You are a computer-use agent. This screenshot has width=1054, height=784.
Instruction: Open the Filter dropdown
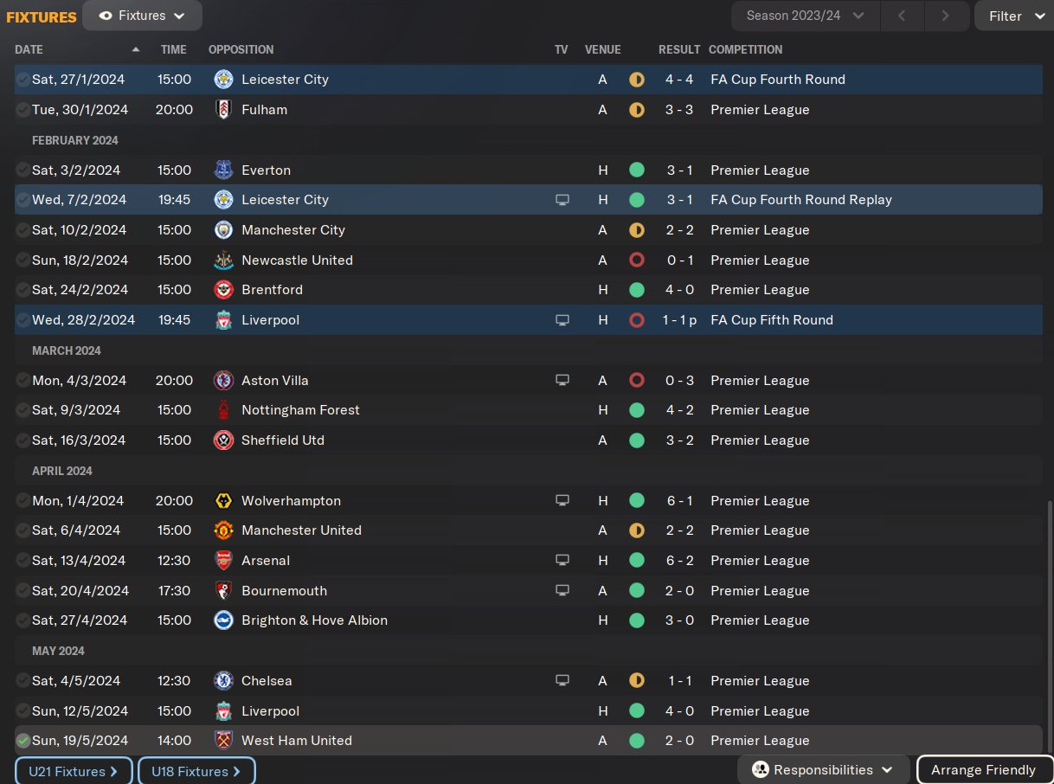(x=1014, y=16)
